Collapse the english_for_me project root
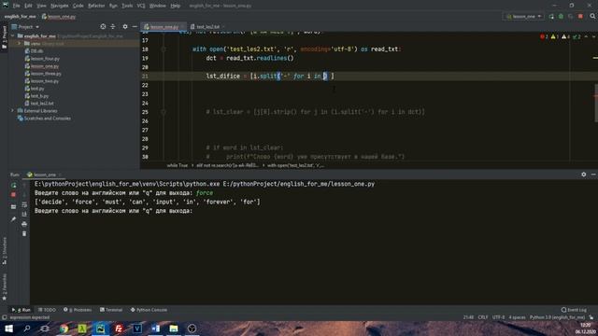Screen dimensions: 598x336 (13, 35)
